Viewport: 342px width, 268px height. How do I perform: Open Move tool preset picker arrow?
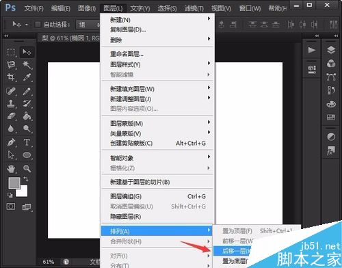pos(27,24)
